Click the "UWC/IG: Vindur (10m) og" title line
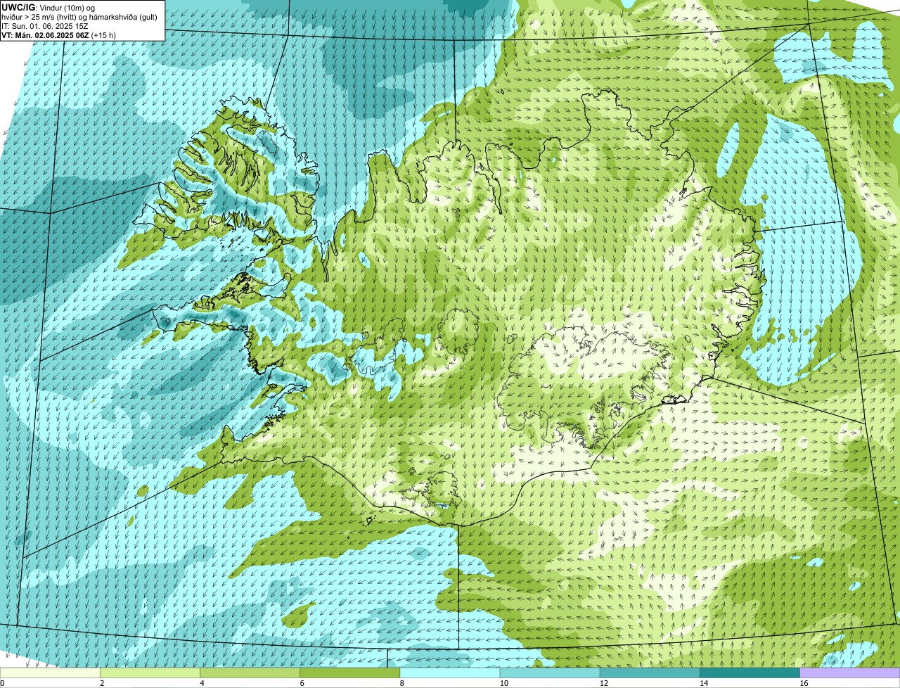 [49, 7]
